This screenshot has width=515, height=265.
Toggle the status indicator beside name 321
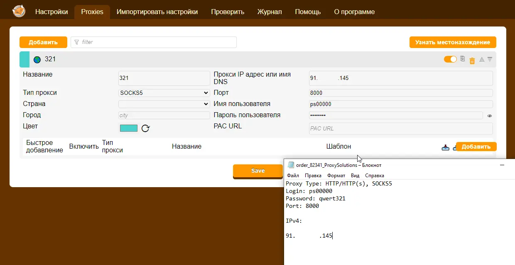[37, 59]
